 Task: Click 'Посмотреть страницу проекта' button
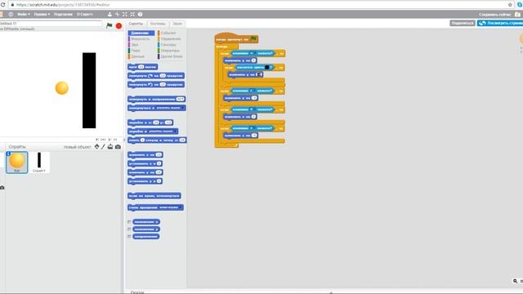click(x=500, y=23)
